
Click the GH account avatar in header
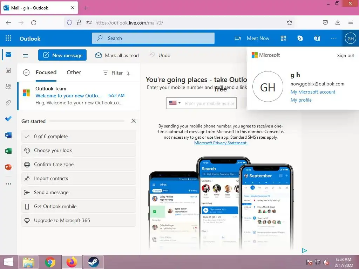tap(351, 39)
